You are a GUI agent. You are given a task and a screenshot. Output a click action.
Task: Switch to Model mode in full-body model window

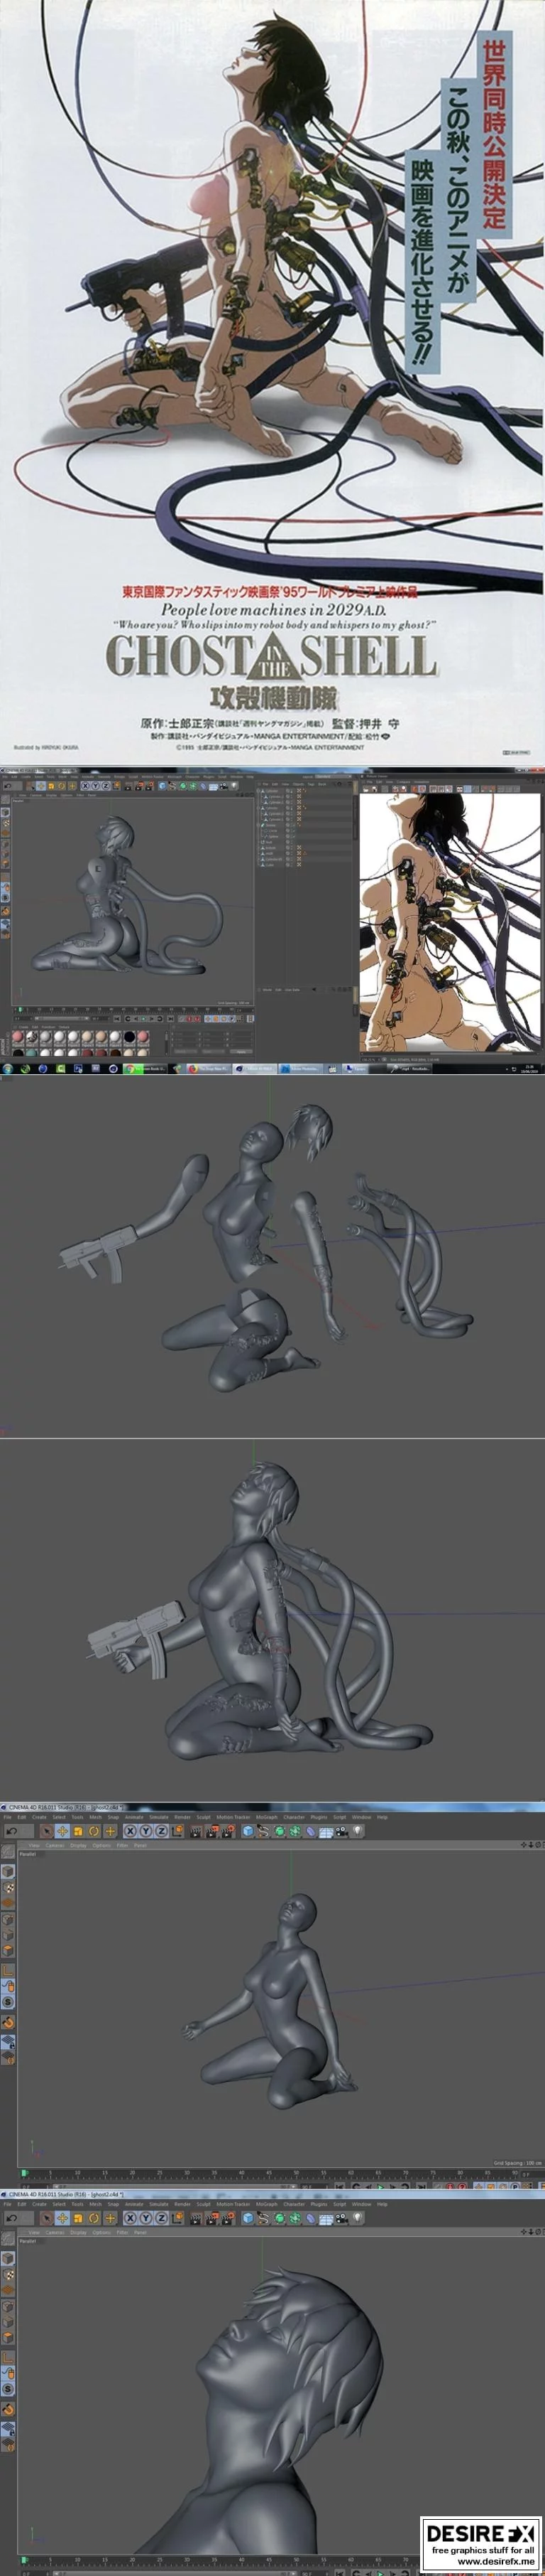click(8, 1872)
